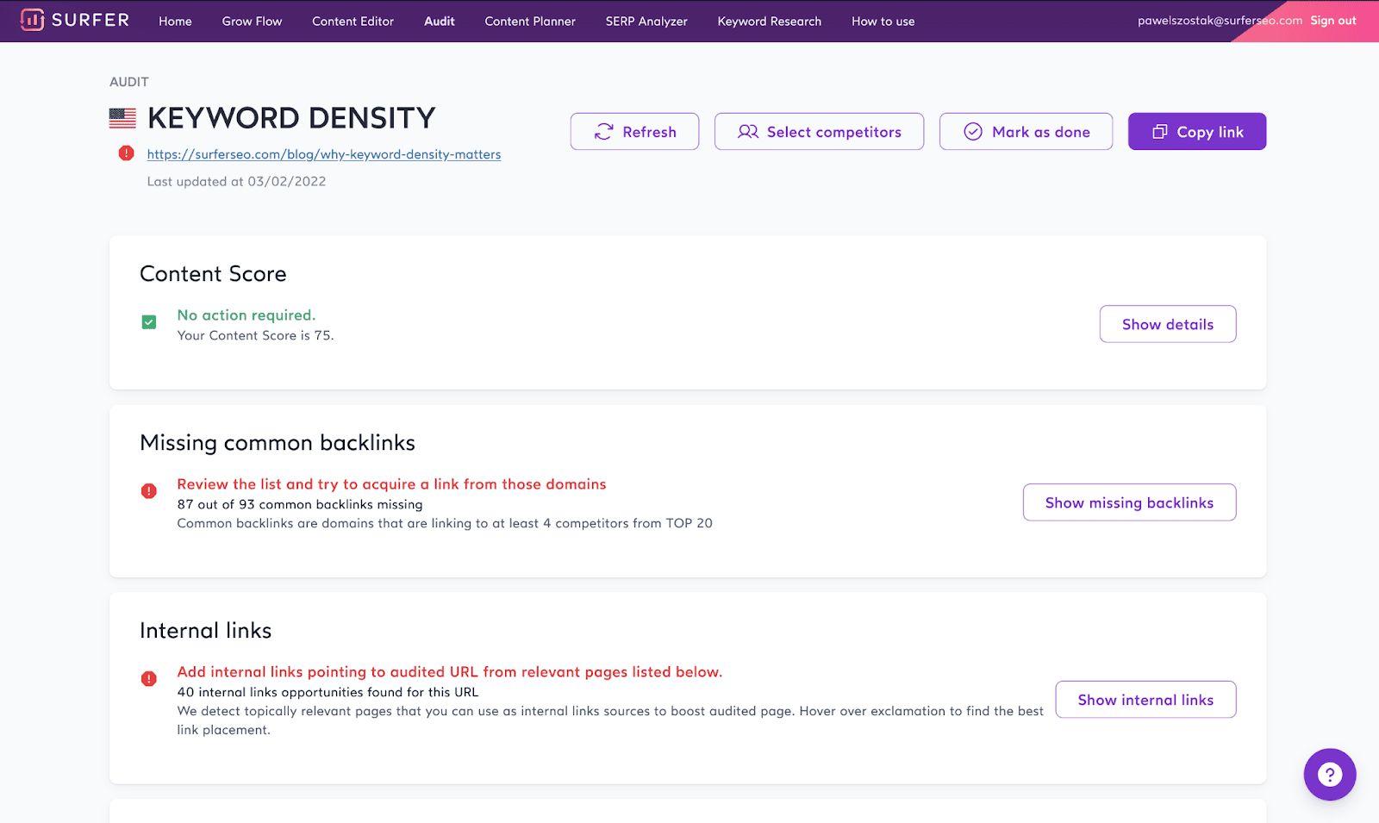Refresh the audit
The height and width of the screenshot is (823, 1379).
click(x=634, y=132)
